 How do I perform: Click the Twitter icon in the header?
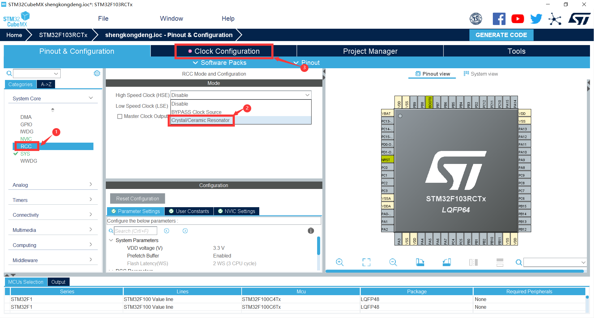coord(536,19)
